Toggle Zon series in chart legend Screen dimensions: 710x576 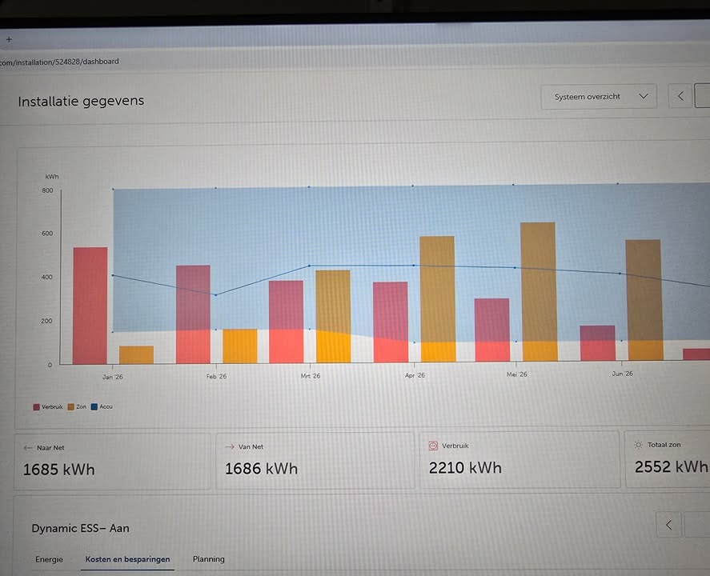pos(77,406)
